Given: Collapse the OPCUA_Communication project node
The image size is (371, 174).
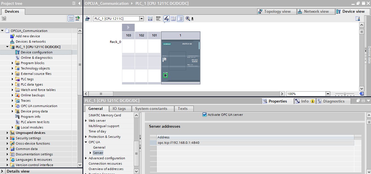Looking at the screenshot, I should pos(3,31).
